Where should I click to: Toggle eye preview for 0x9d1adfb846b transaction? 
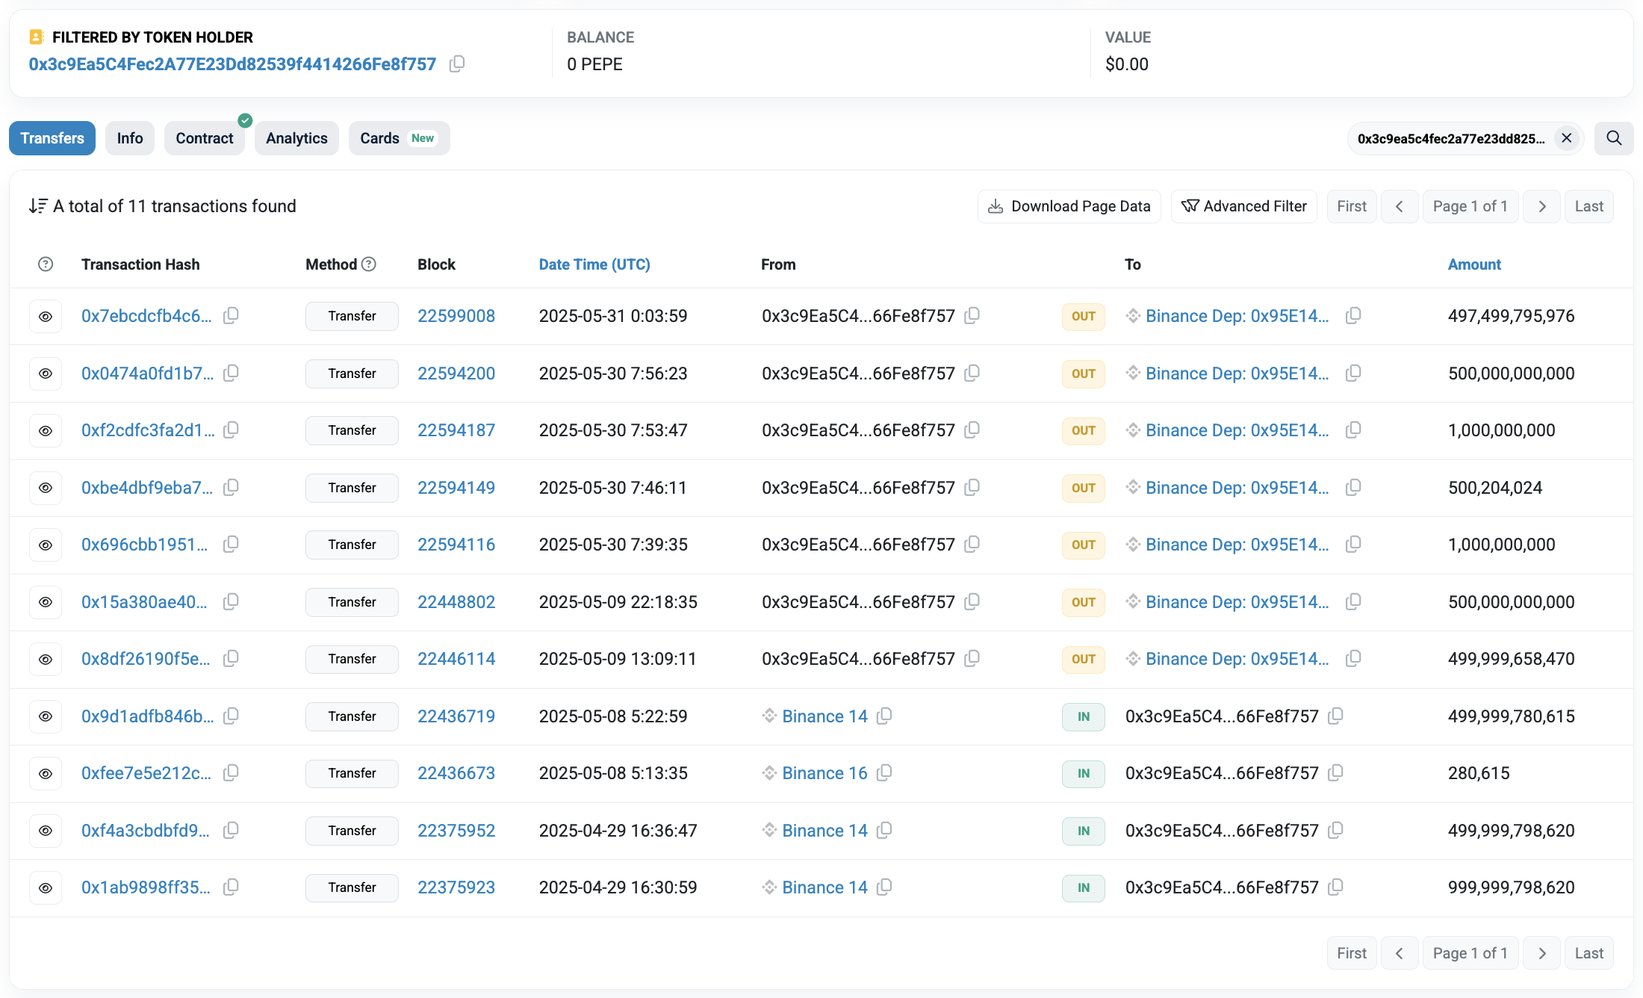click(x=46, y=716)
